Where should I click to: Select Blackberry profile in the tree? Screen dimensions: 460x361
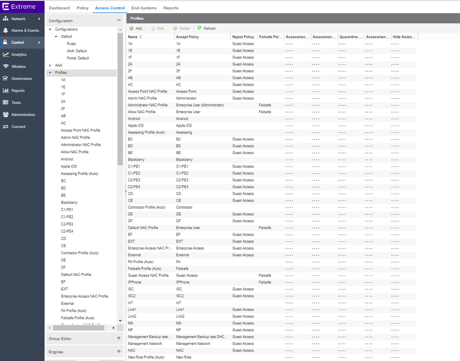tap(69, 202)
